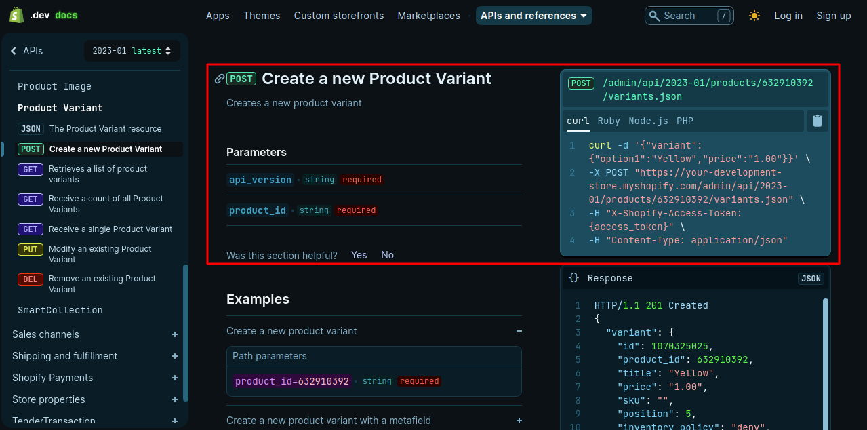Viewport: 867px width, 430px height.
Task: Open Modify an existing Product Variant
Action: point(100,254)
